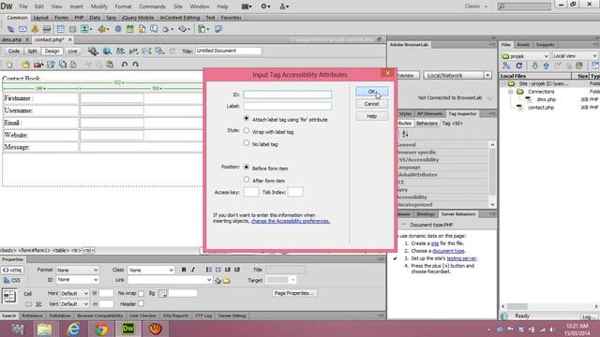The height and width of the screenshot is (337, 600).
Task: Click the Refresh icon in Files panel
Action: coord(518,66)
